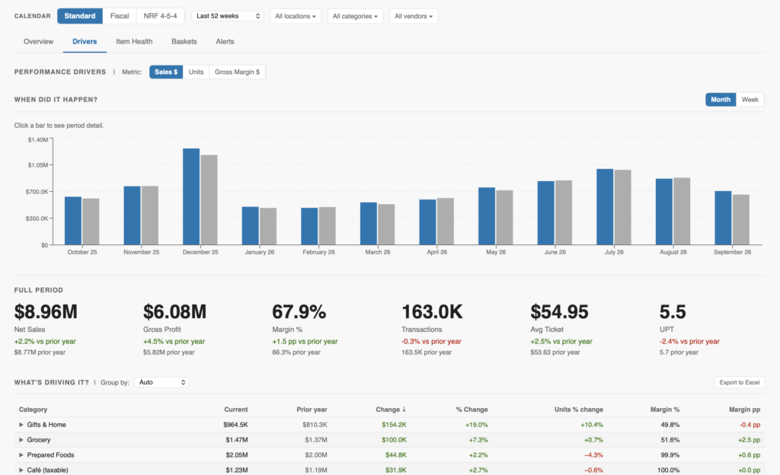Open the All locations filter
The image size is (780, 475).
[x=296, y=16]
